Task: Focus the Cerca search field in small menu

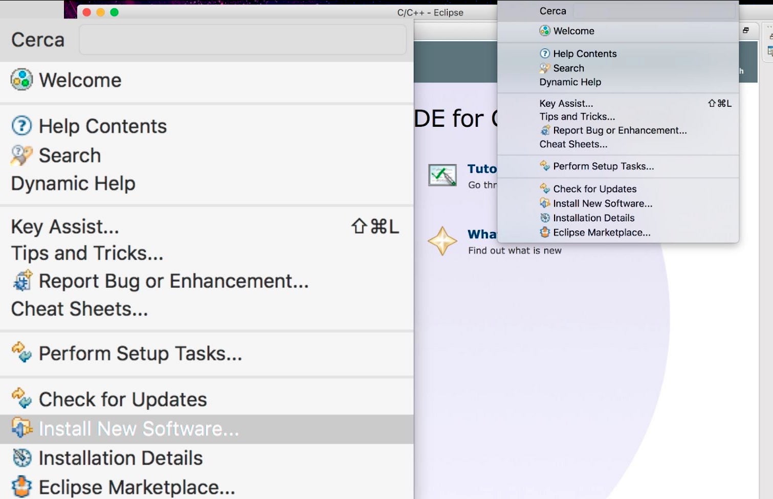Action: [654, 11]
